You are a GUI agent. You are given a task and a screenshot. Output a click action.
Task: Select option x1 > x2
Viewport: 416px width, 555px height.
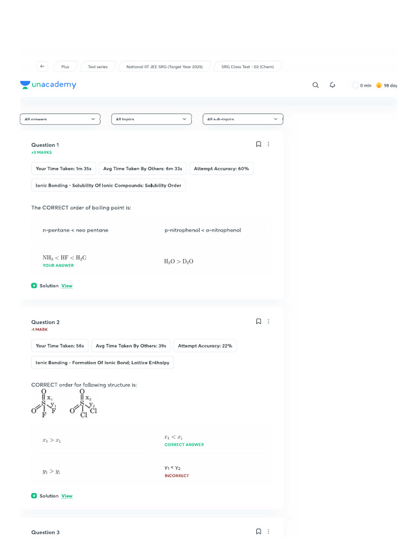point(90,440)
